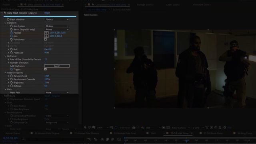The image size is (256, 144).
Task: Click Barrel Shape stopwatch icon
Action: [12, 29]
